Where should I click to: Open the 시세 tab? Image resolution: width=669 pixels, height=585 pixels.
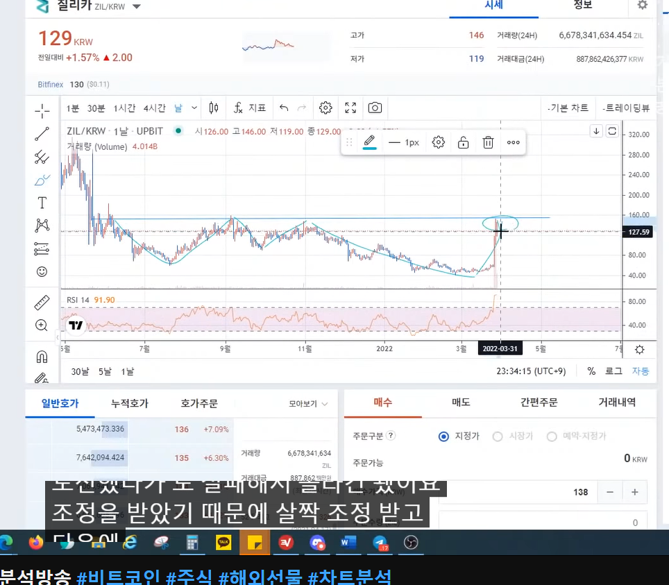(493, 5)
